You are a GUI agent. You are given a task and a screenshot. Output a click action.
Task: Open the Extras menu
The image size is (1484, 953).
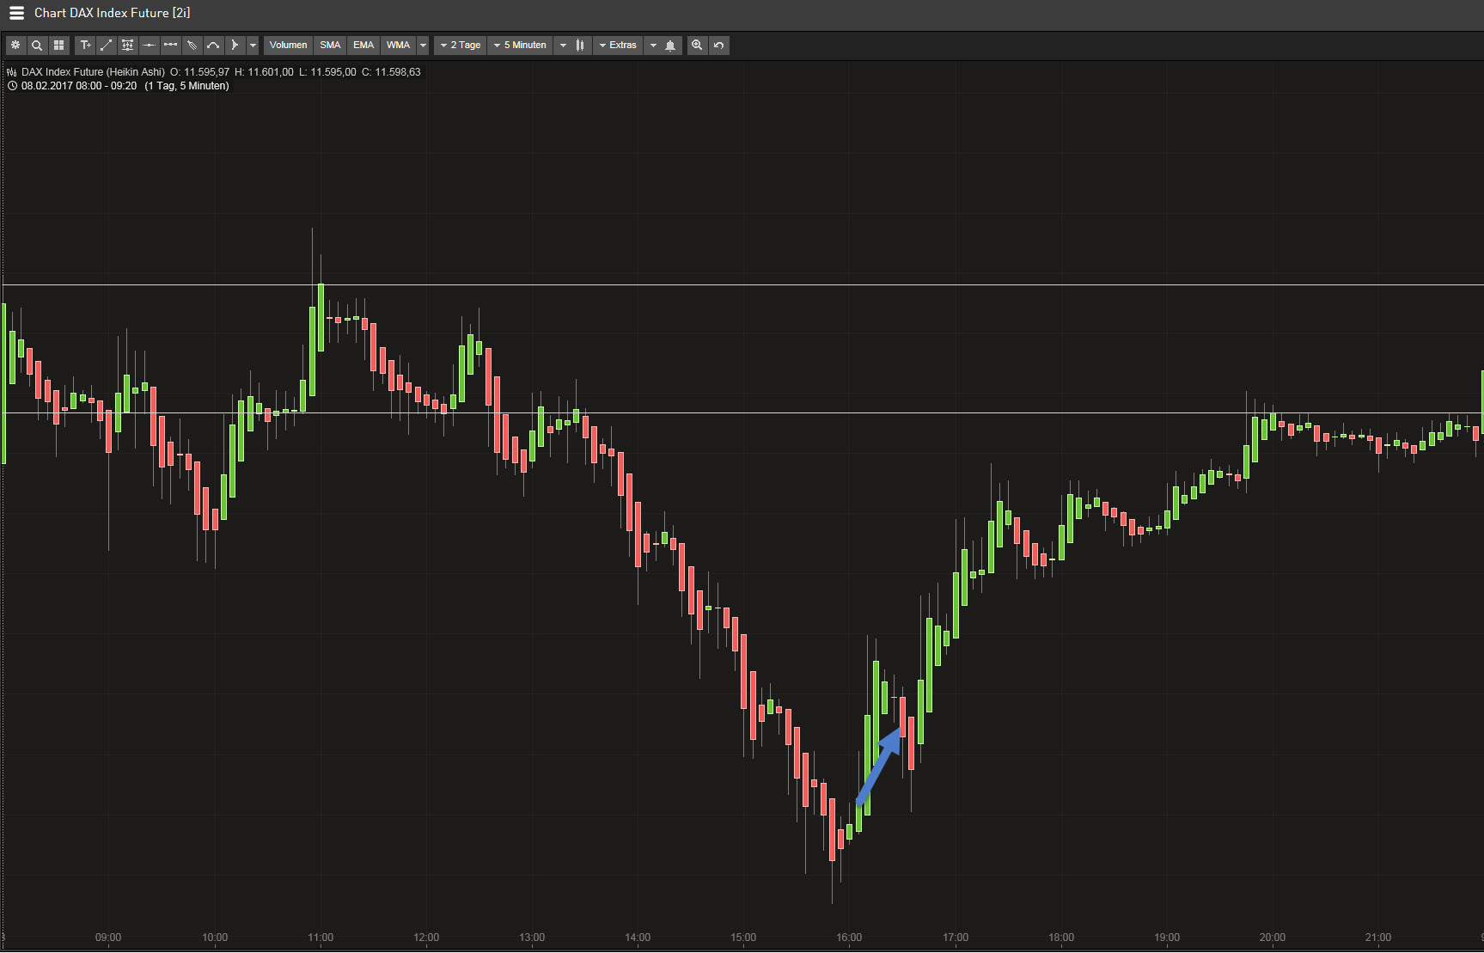[618, 45]
